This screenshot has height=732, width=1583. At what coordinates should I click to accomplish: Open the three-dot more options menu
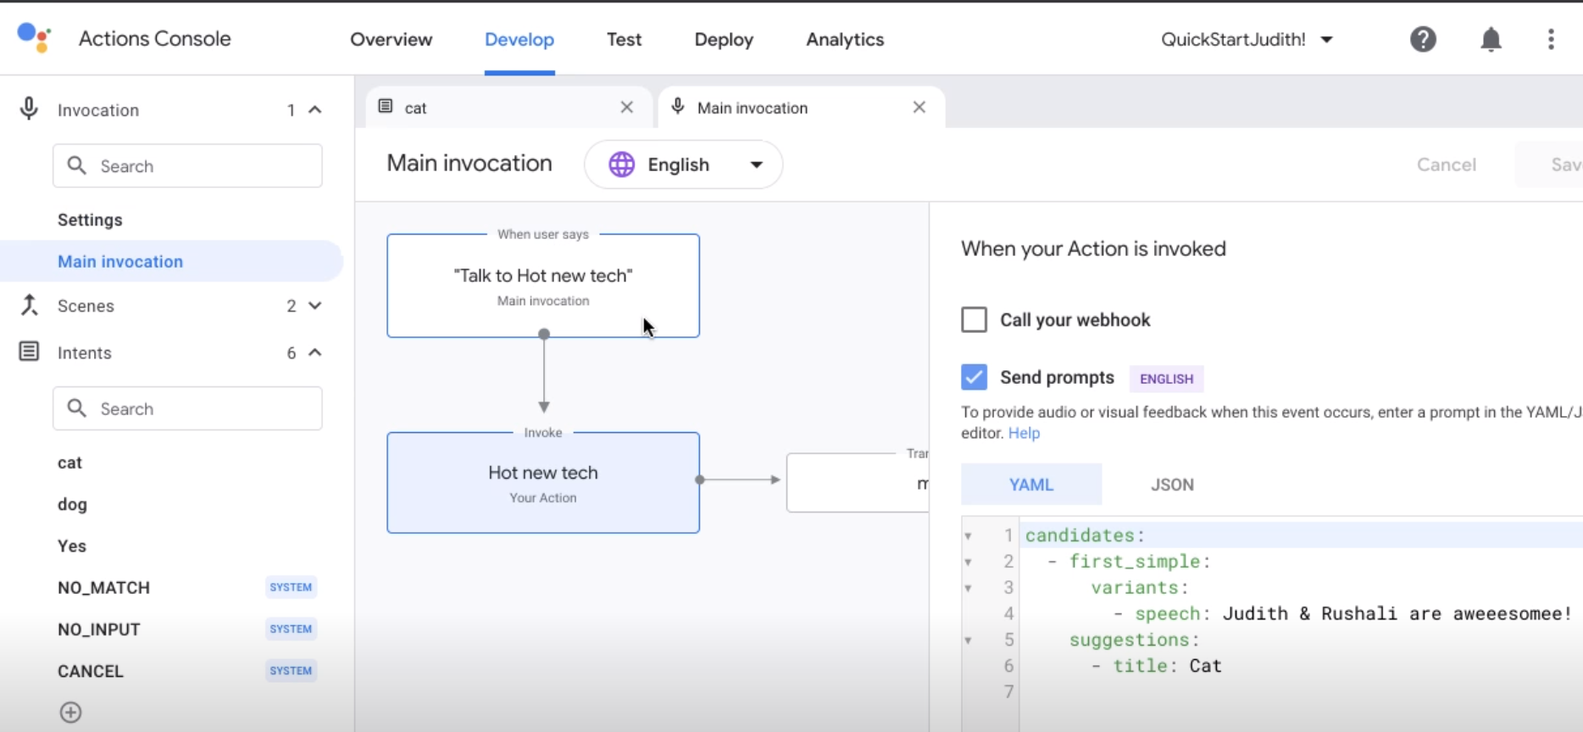coord(1551,39)
